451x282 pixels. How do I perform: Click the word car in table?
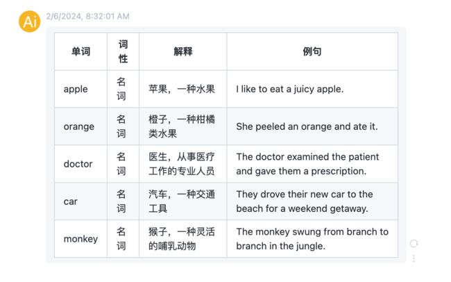71,201
